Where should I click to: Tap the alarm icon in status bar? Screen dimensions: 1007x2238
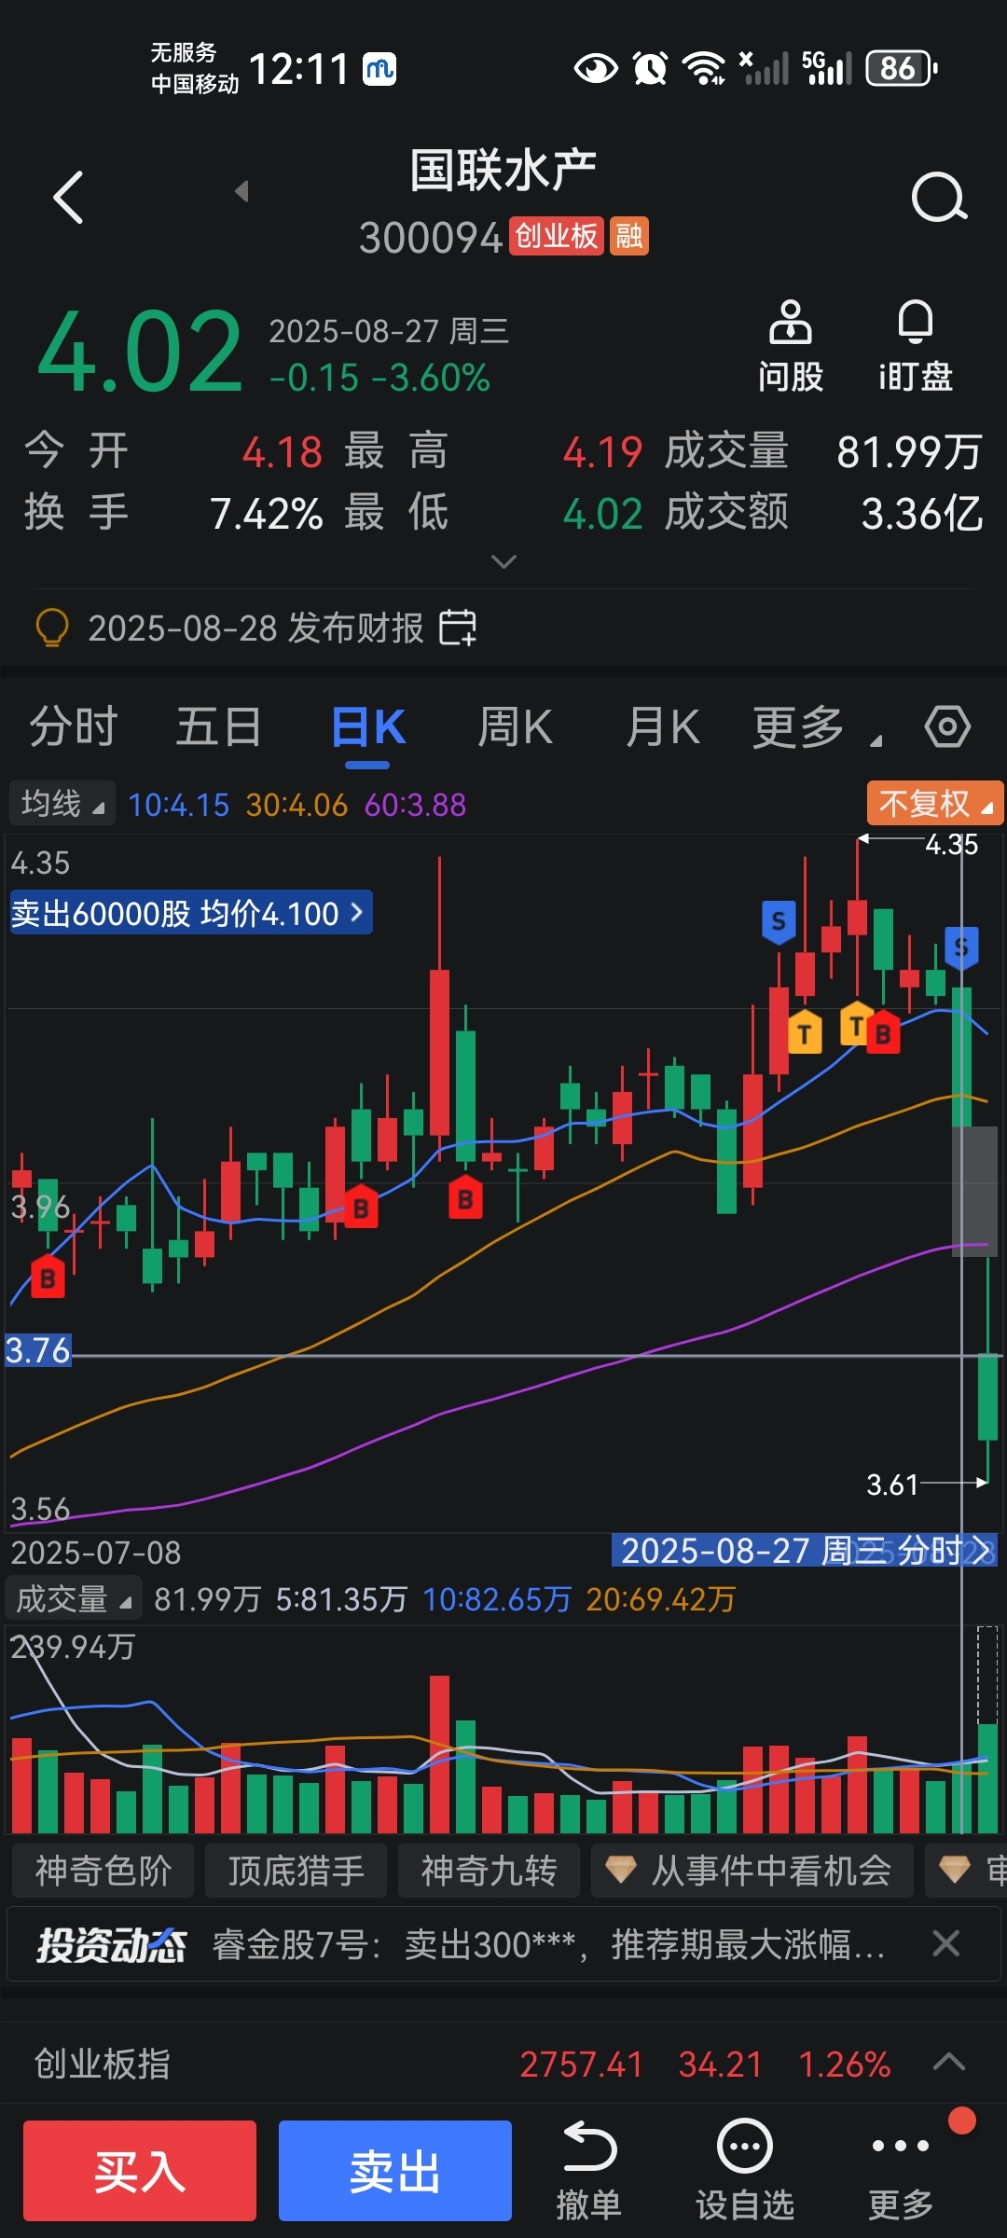(x=650, y=68)
